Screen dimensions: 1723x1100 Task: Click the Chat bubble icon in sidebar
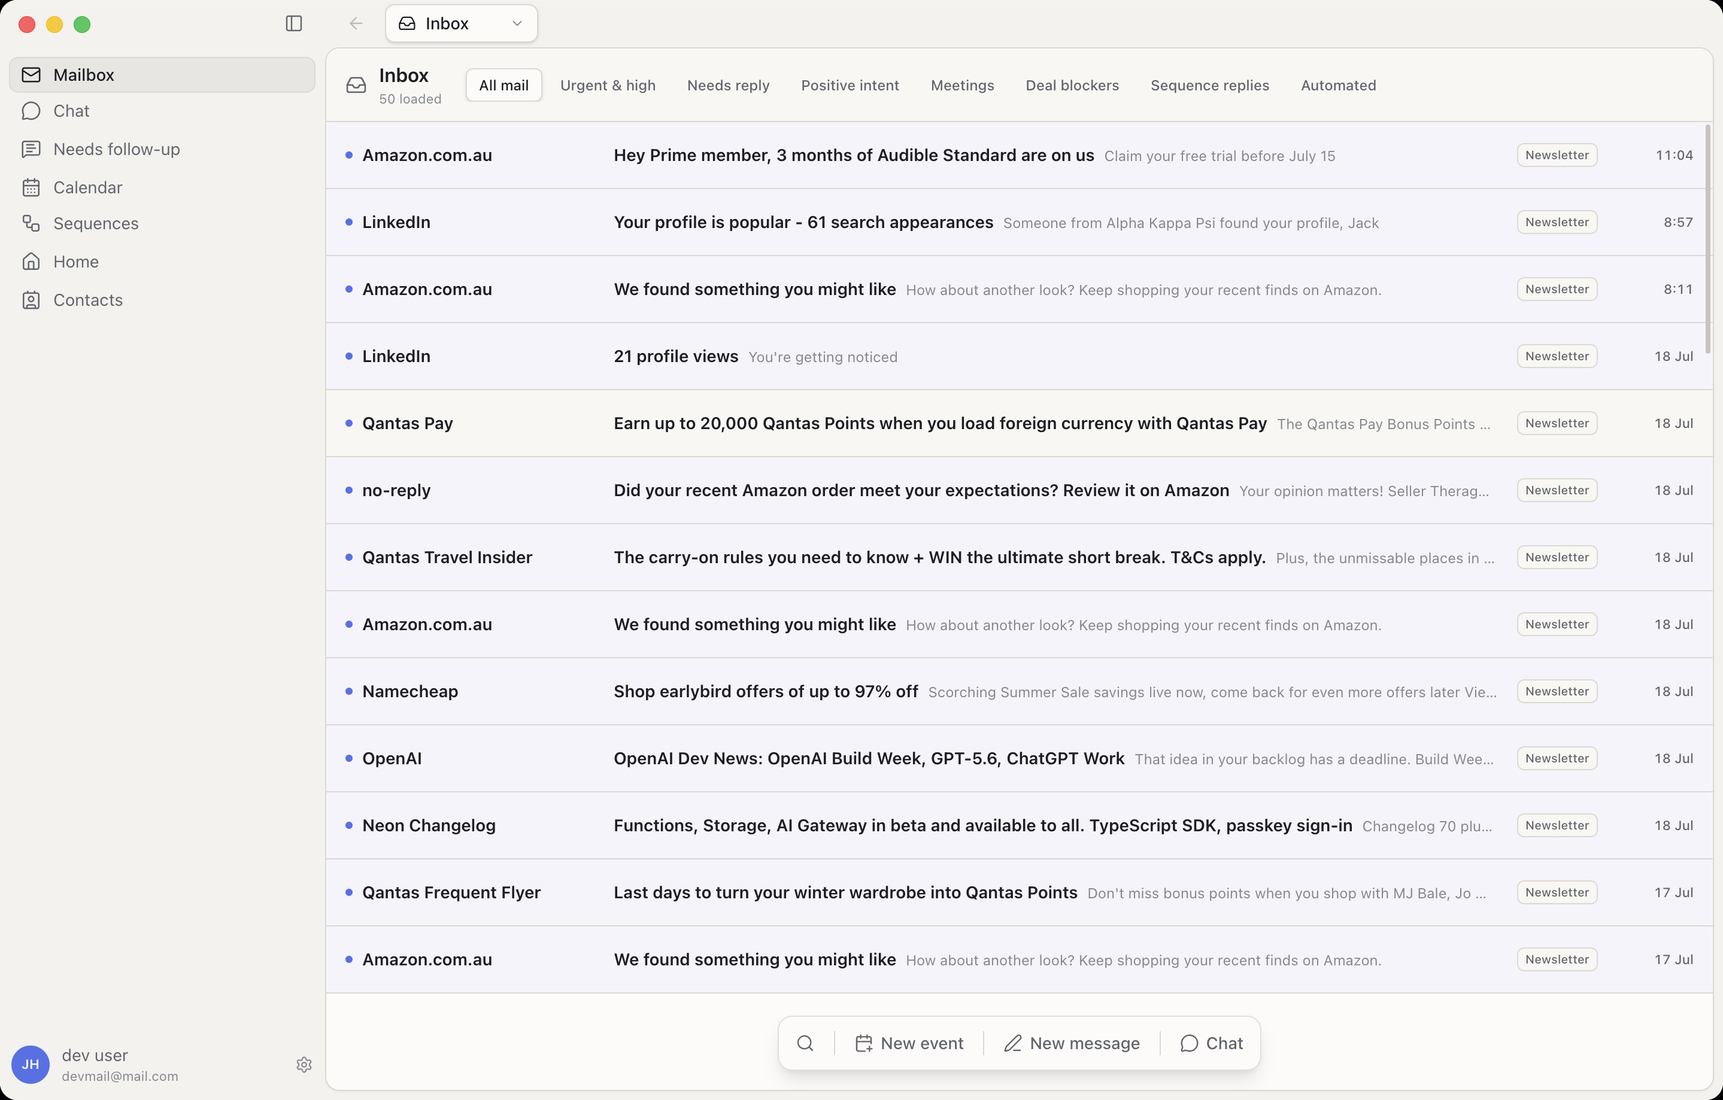tap(31, 111)
